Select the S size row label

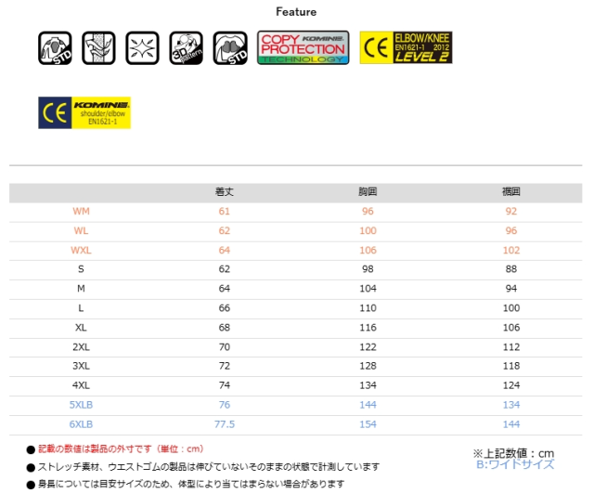click(81, 269)
